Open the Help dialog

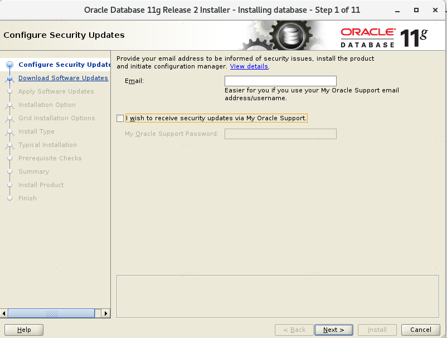24,330
